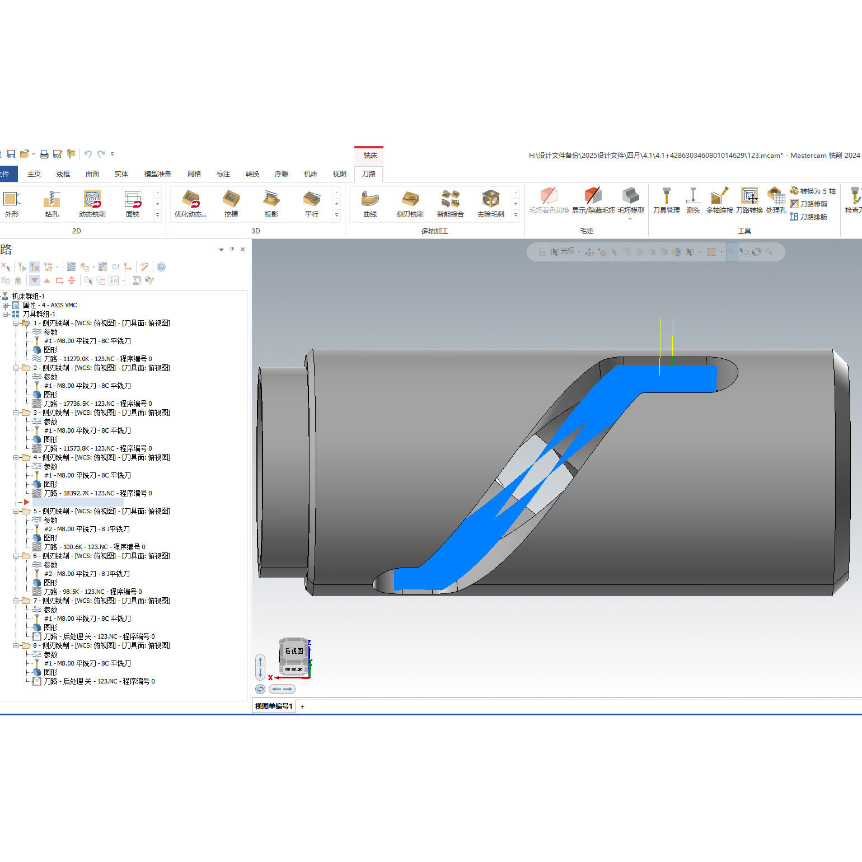Open the 曲面 ribbon tab
The width and height of the screenshot is (862, 862).
pyautogui.click(x=92, y=174)
